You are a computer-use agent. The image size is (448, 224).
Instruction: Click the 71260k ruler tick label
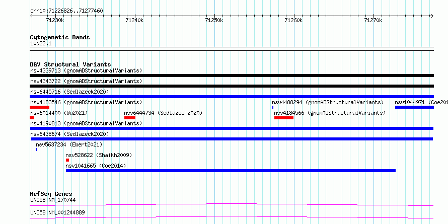click(x=293, y=20)
